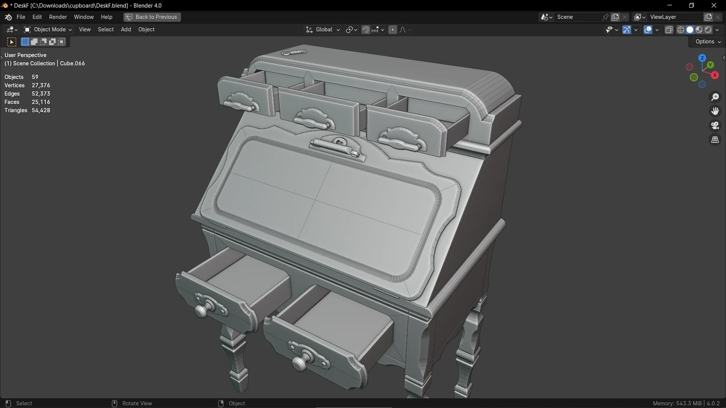Screen dimensions: 726x408
Task: Open the transform pivot point dropdown
Action: coord(352,29)
